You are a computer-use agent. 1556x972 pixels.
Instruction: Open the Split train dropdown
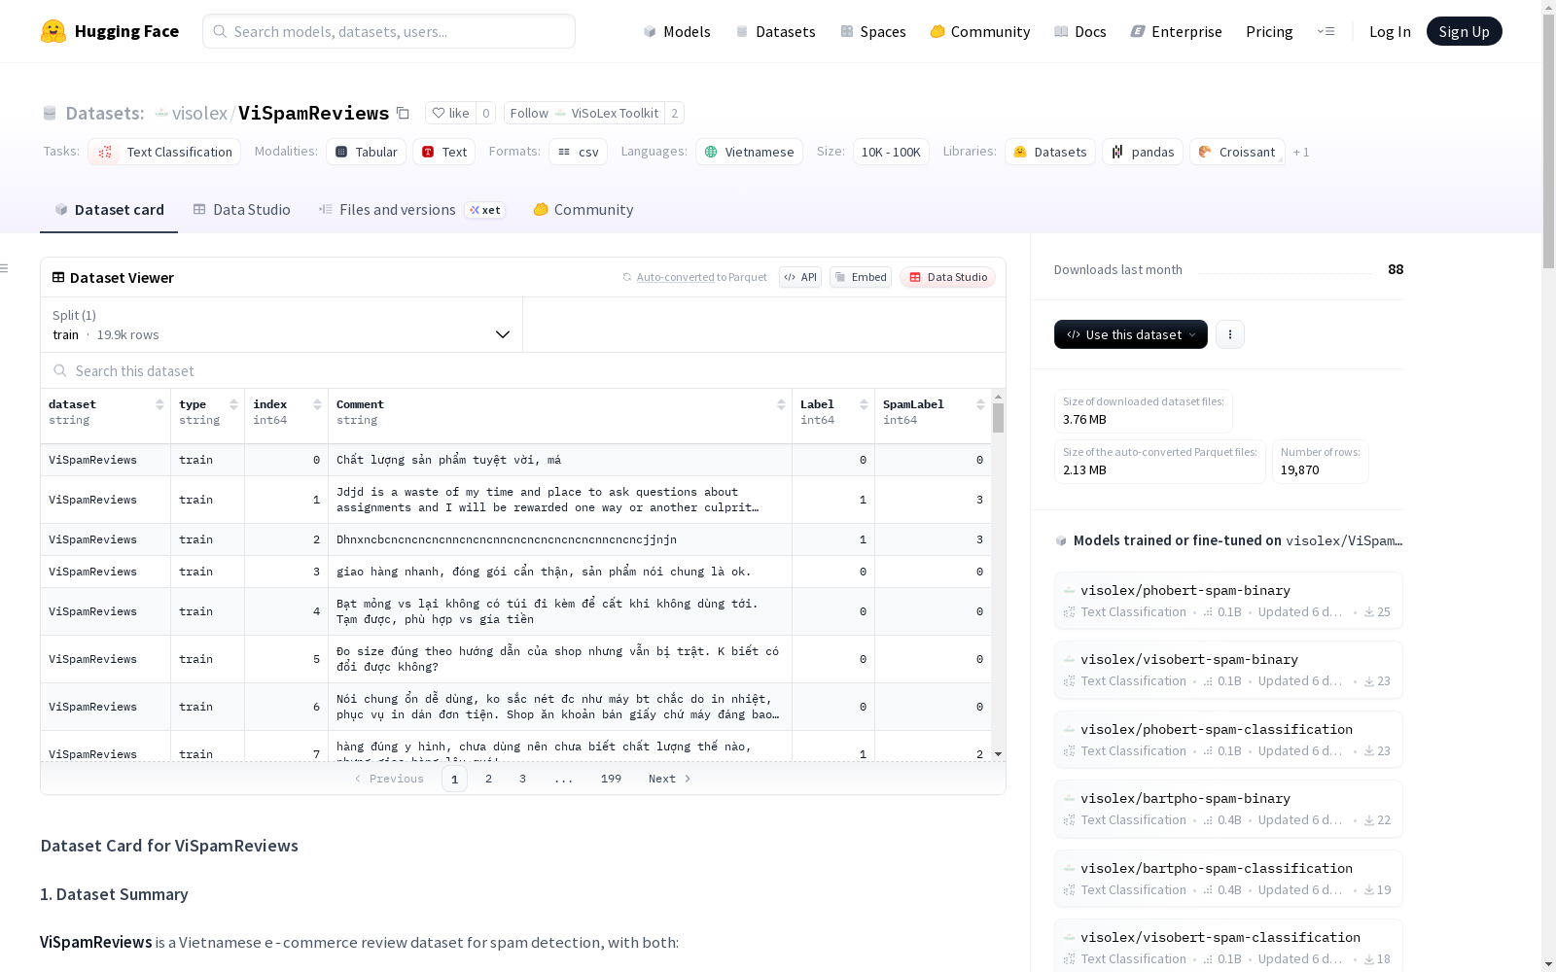281,325
